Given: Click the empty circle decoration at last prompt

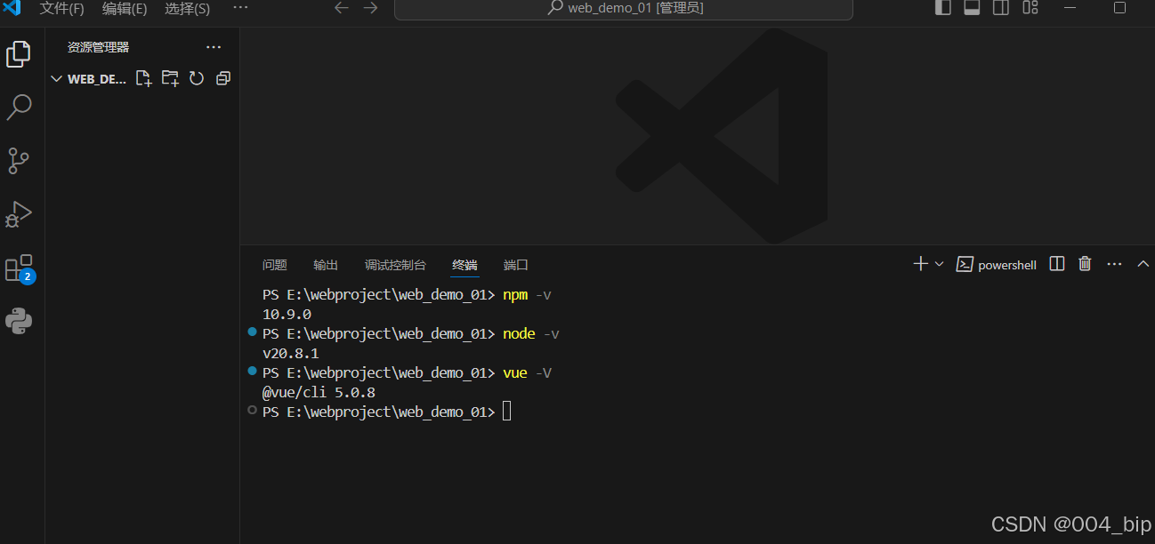Looking at the screenshot, I should [x=252, y=410].
